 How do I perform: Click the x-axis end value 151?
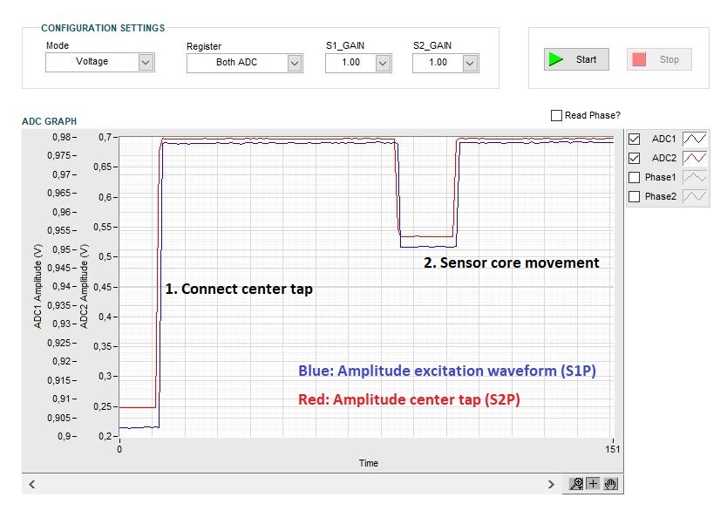pos(613,449)
